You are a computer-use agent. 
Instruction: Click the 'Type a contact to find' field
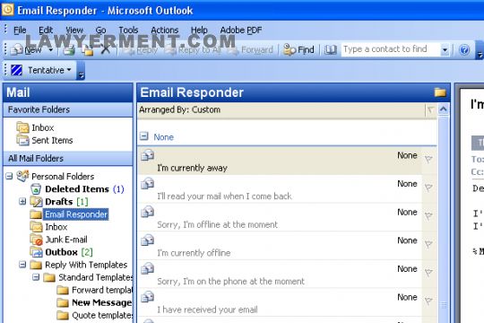391,49
